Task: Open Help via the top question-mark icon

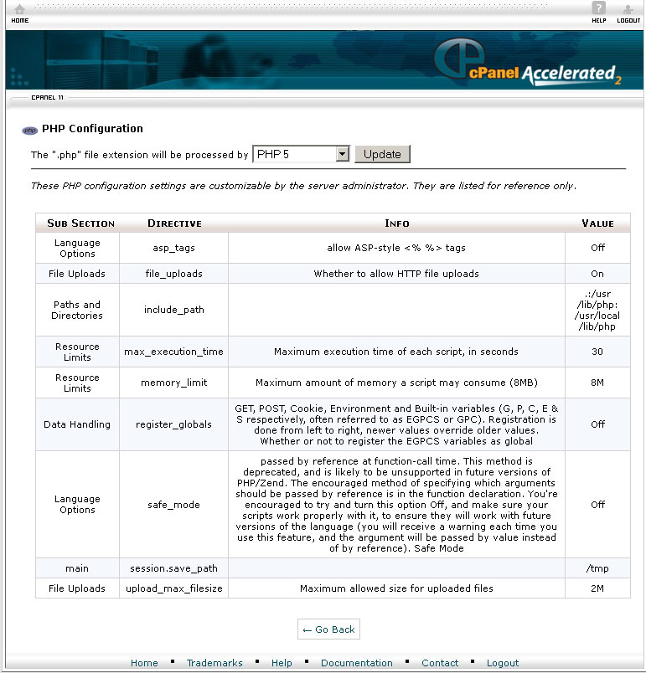Action: pos(598,12)
